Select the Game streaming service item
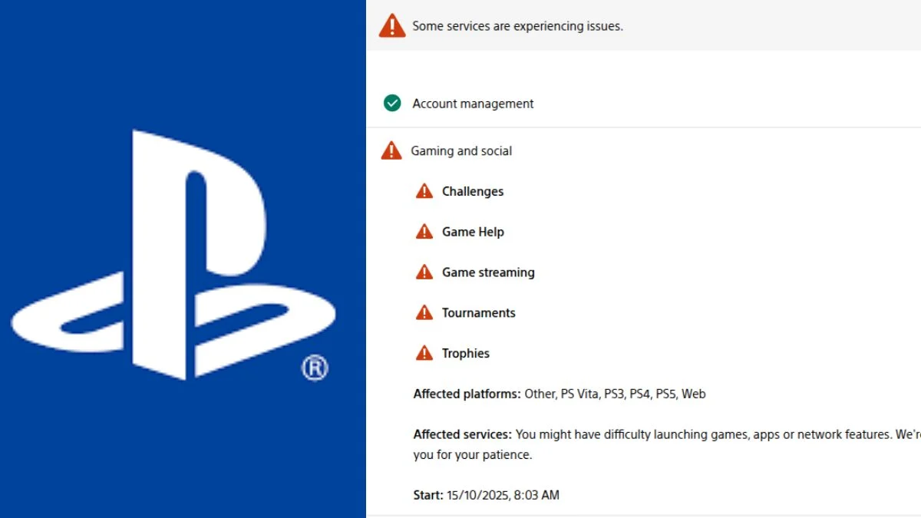Viewport: 921px width, 518px height. [x=488, y=272]
